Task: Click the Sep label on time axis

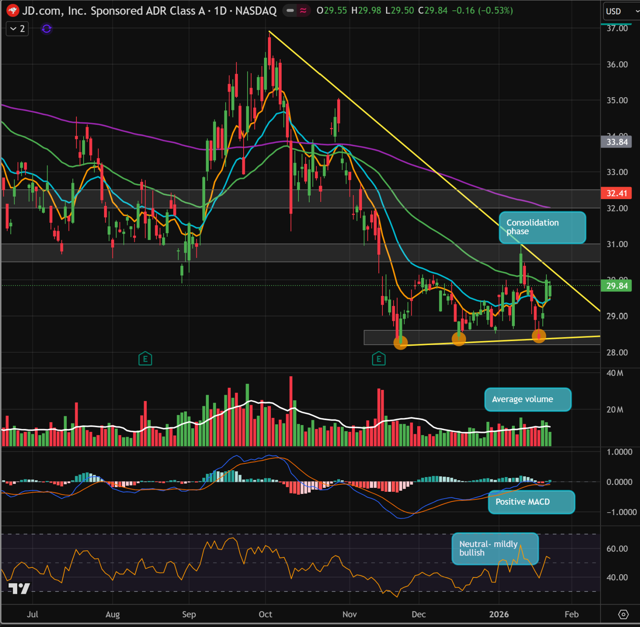Action: (189, 614)
